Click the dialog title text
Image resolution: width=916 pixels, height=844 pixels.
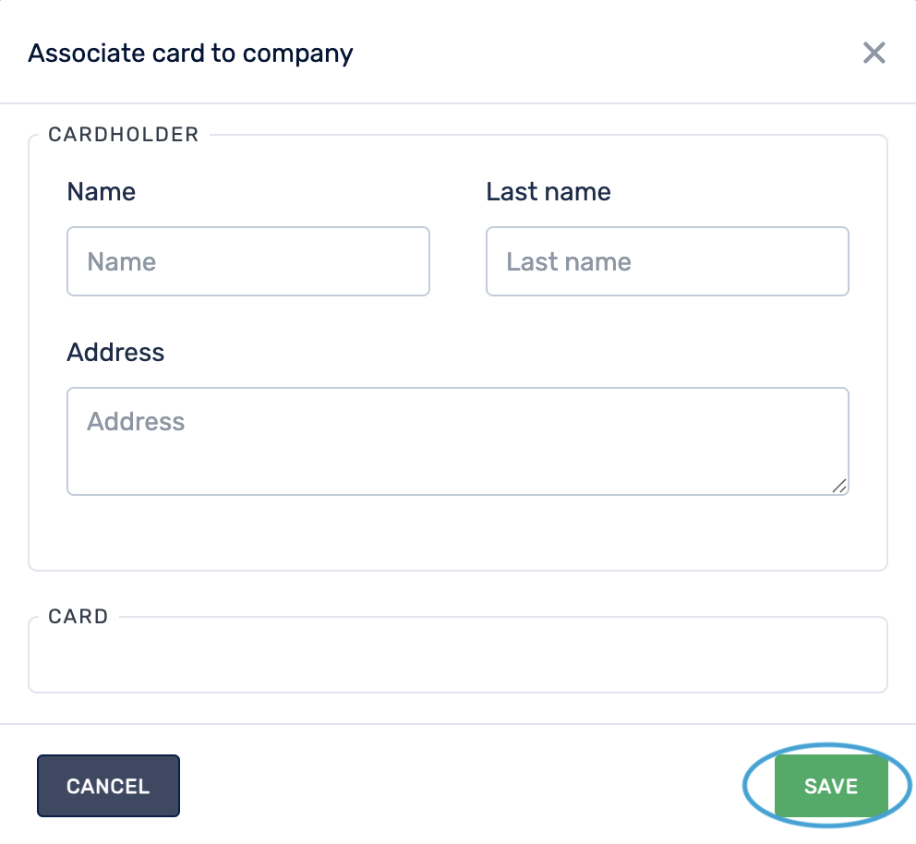pos(191,53)
